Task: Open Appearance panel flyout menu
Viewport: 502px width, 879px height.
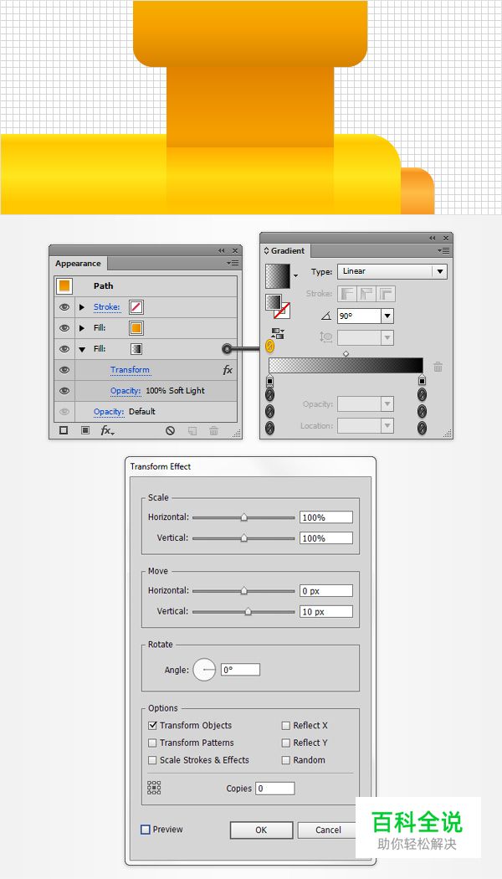Action: (232, 263)
